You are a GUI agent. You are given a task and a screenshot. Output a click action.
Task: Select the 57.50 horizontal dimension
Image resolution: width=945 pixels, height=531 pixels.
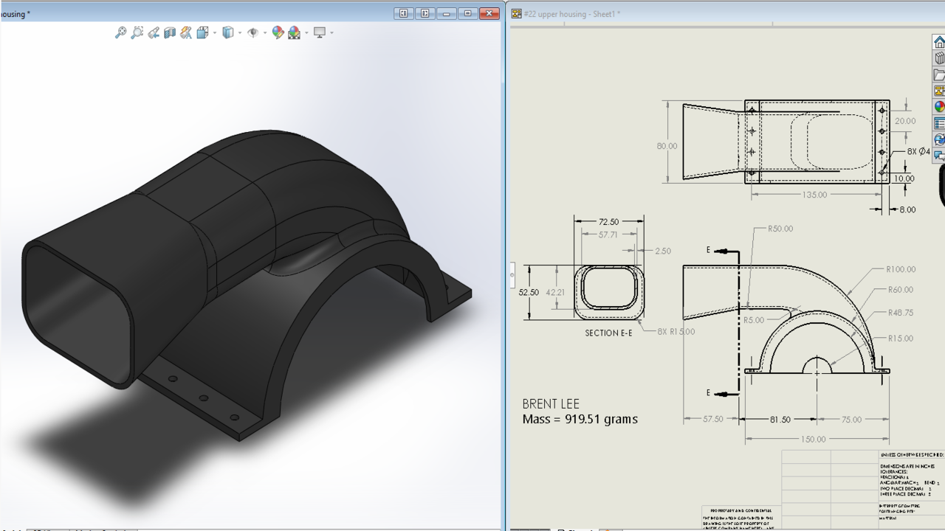click(x=713, y=419)
